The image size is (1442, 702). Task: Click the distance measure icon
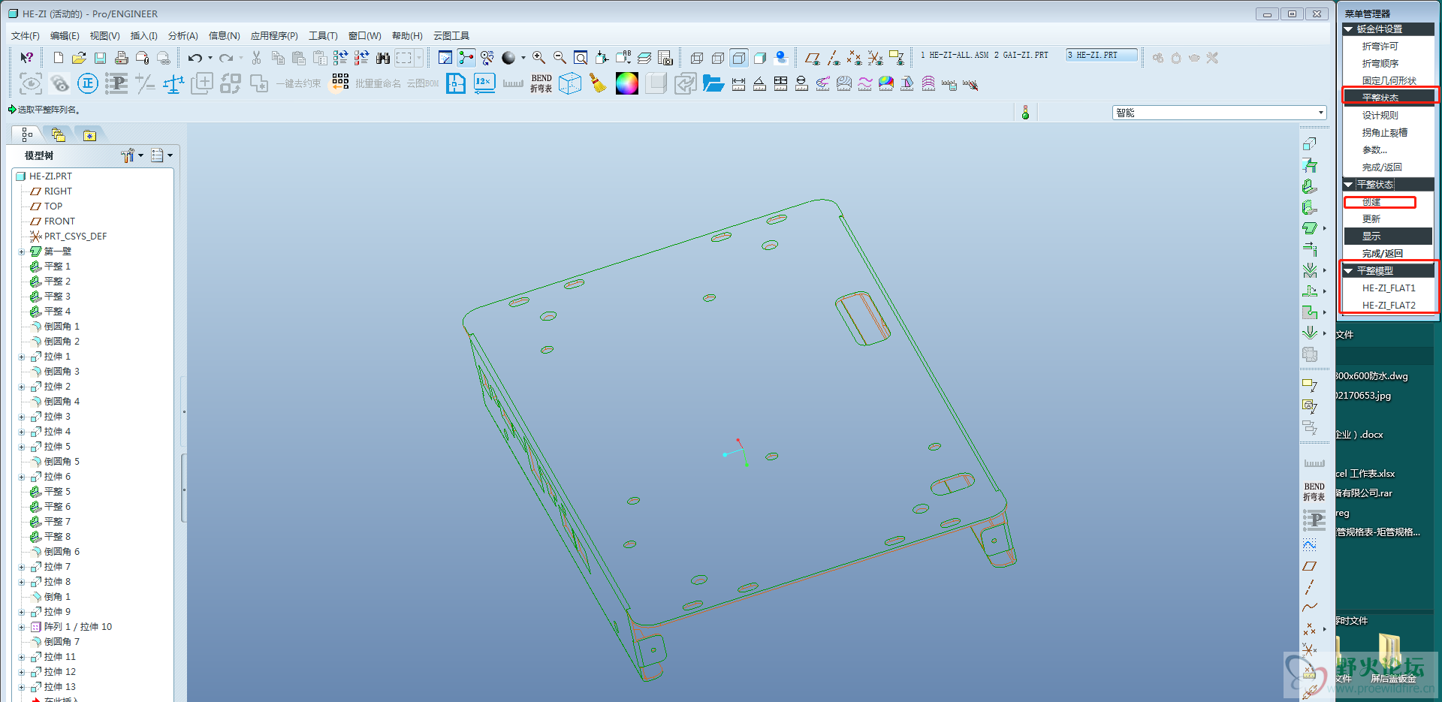coord(738,84)
